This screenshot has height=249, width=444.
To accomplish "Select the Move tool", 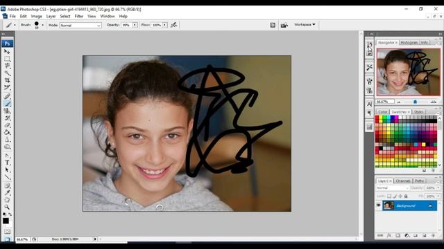I will pos(7,52).
